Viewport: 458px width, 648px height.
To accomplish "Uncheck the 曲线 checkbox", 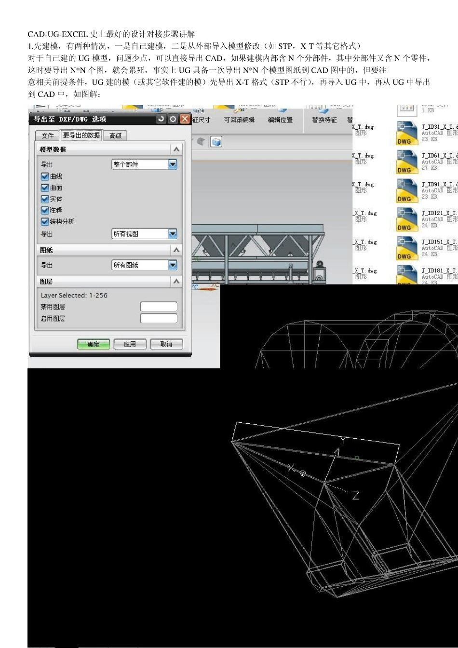I will pyautogui.click(x=45, y=176).
